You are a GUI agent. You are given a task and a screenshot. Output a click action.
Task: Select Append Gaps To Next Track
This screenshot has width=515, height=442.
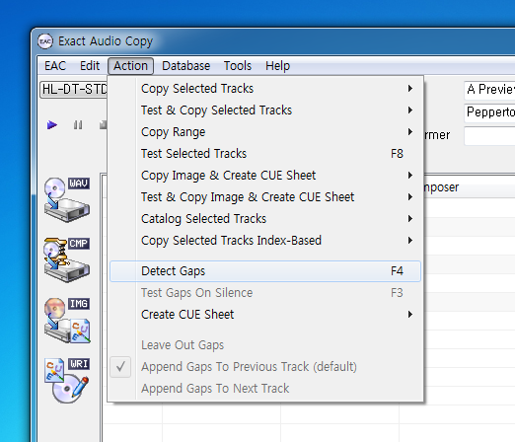pyautogui.click(x=265, y=389)
